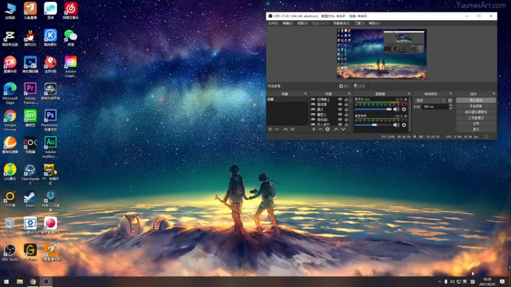Toggle the lock of the third source
This screenshot has width=511, height=287.
click(346, 109)
